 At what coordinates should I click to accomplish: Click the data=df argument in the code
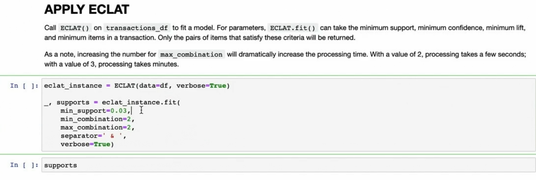[x=154, y=86]
